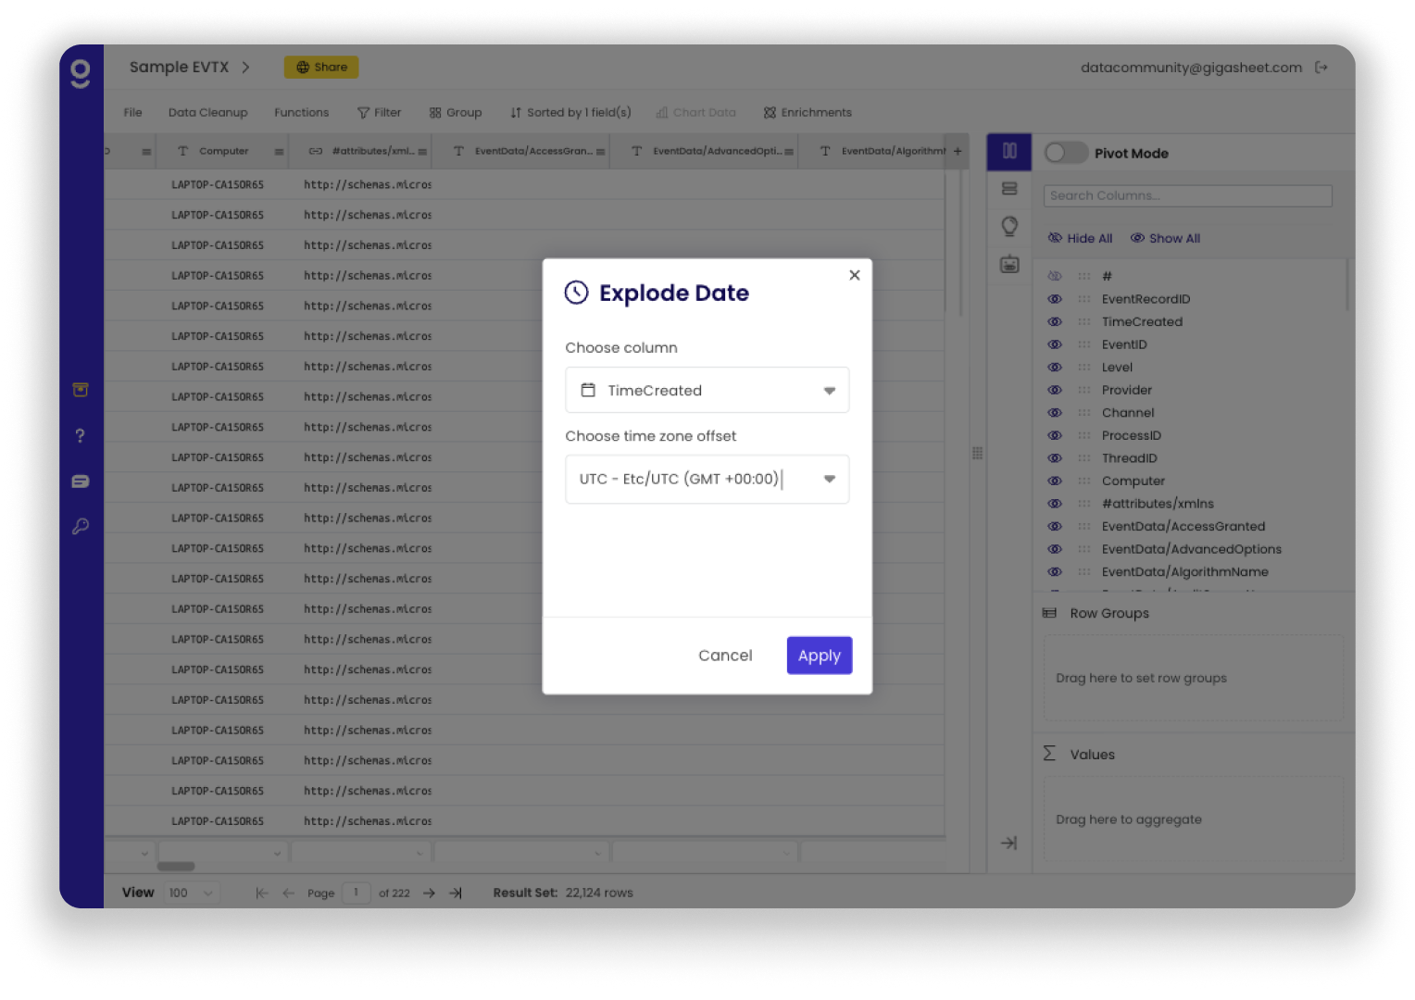Image resolution: width=1415 pixels, height=1000 pixels.
Task: Close the Explode Date dialog
Action: point(854,275)
